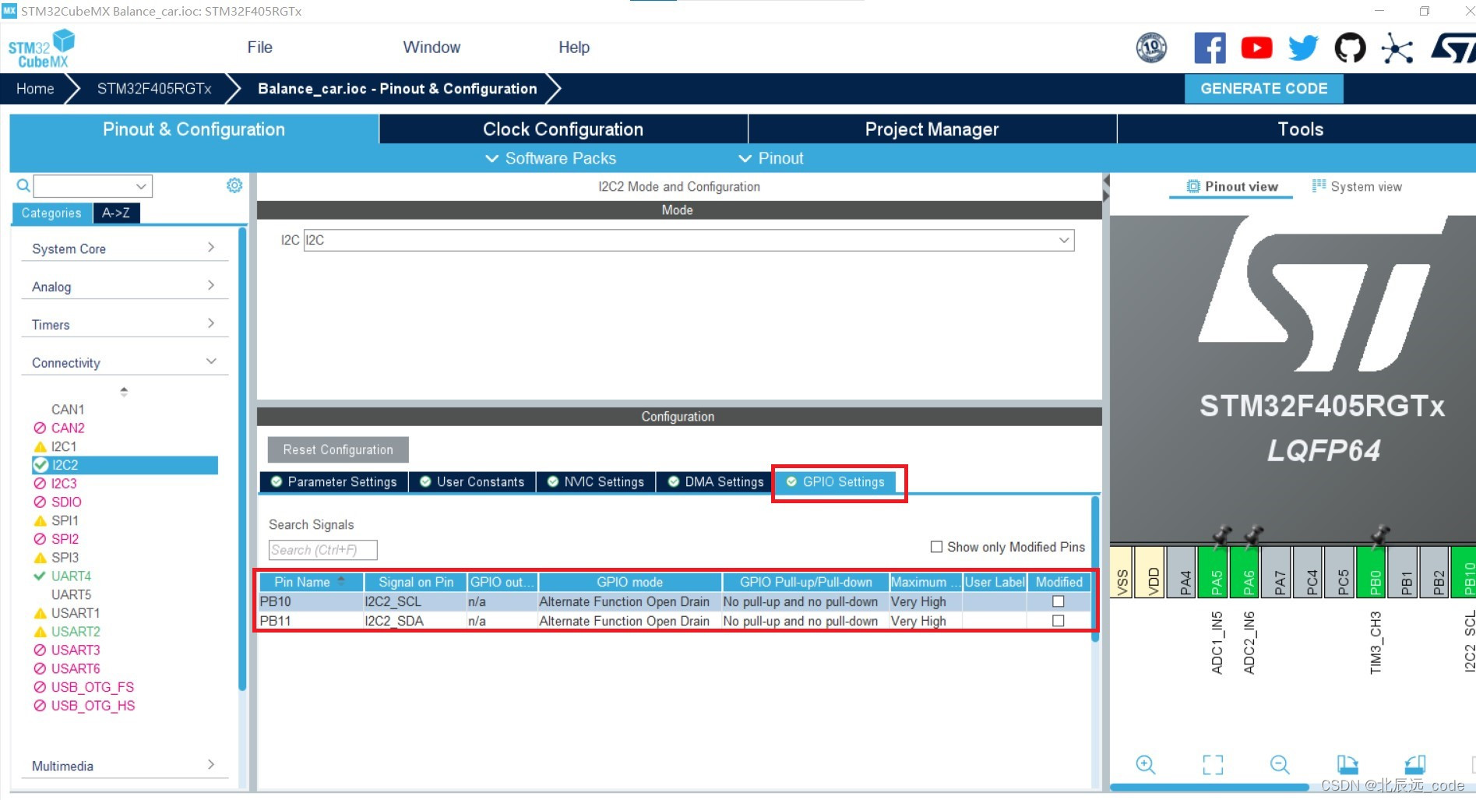This screenshot has height=800, width=1476.
Task: Open the YouTube icon link
Action: [1256, 48]
